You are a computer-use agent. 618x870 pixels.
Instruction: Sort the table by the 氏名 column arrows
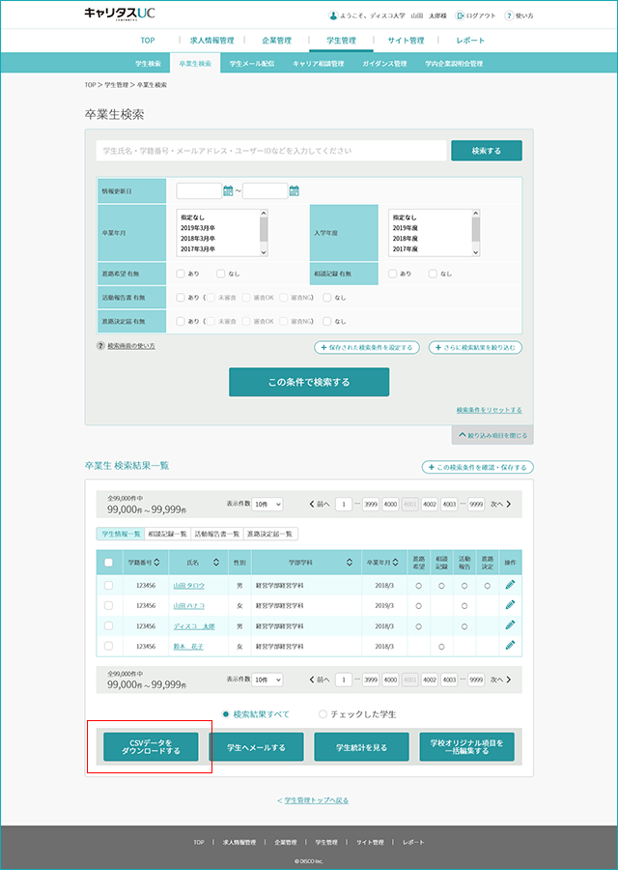pyautogui.click(x=216, y=563)
